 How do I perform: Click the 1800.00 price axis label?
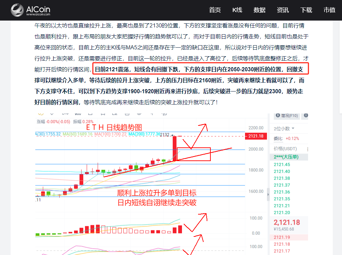(256, 170)
